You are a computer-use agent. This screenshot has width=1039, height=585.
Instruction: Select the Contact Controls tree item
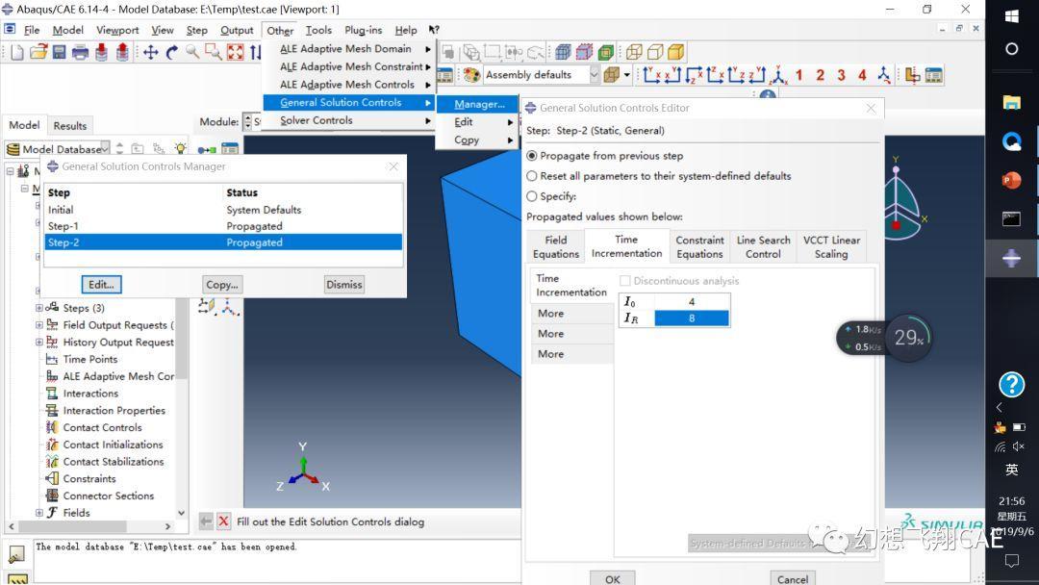pyautogui.click(x=102, y=427)
